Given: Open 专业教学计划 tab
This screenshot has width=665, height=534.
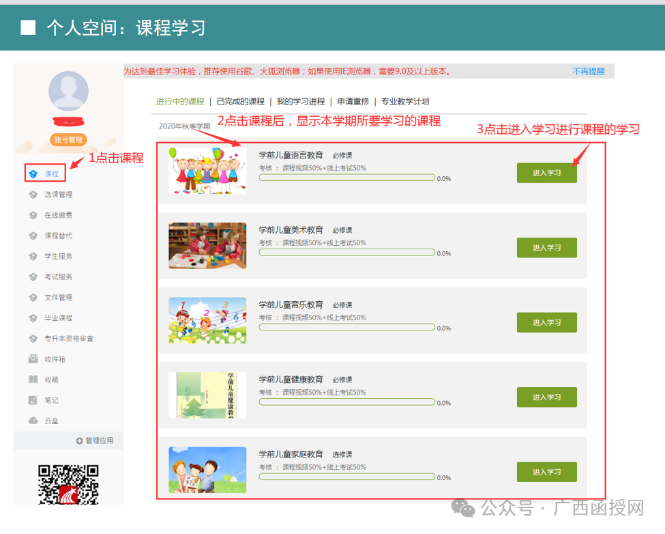Looking at the screenshot, I should [405, 102].
